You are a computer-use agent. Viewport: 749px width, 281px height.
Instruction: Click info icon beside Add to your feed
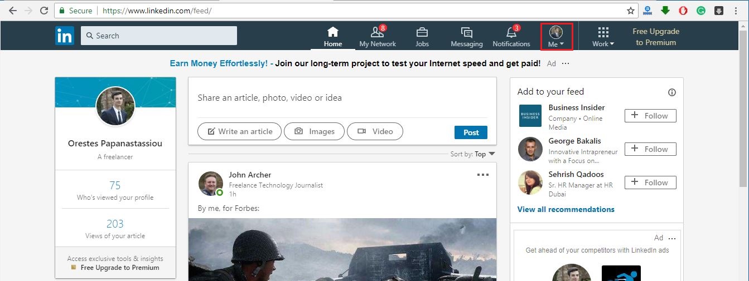[x=672, y=92]
